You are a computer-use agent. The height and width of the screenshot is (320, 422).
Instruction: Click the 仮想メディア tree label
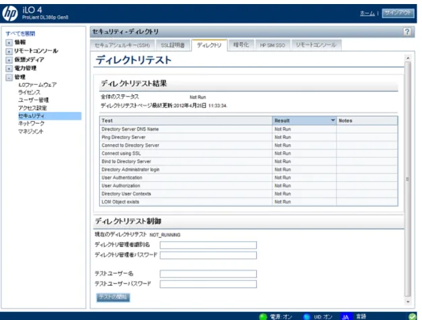[x=29, y=60]
